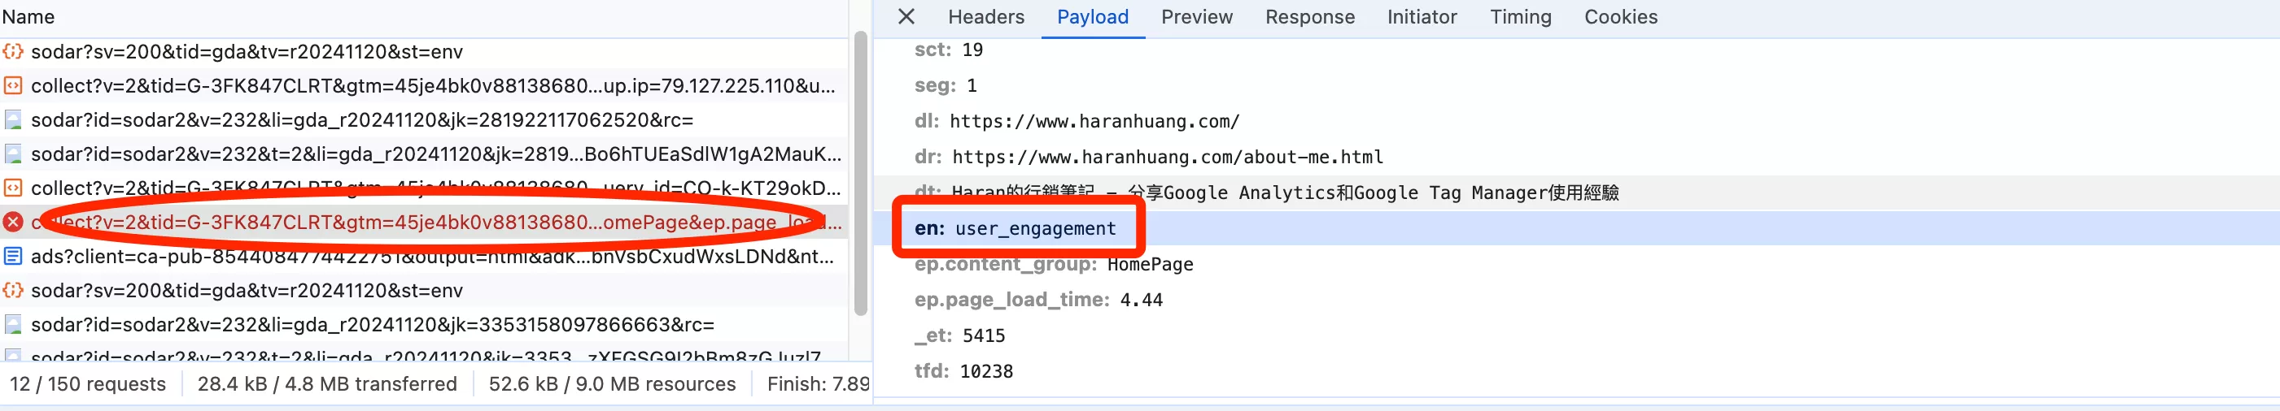Click the sct: 19 payload parameter
This screenshot has width=2280, height=411.
coord(948,50)
